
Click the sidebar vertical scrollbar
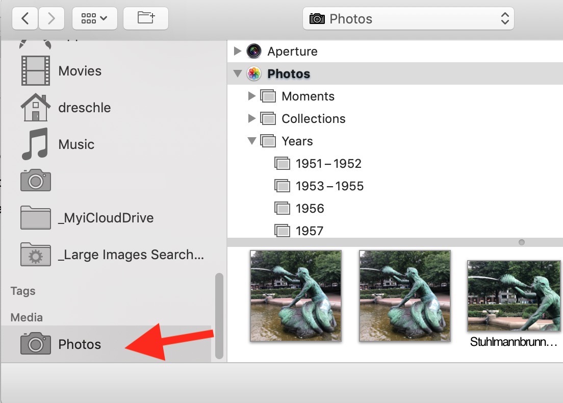click(x=219, y=316)
